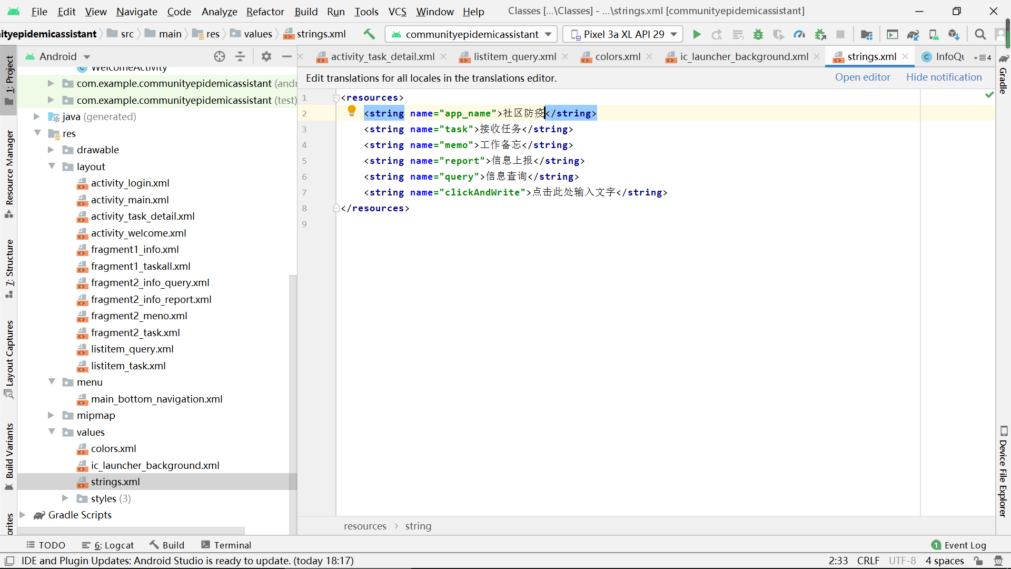The image size is (1011, 569).
Task: Click the Open editor link
Action: pyautogui.click(x=862, y=77)
